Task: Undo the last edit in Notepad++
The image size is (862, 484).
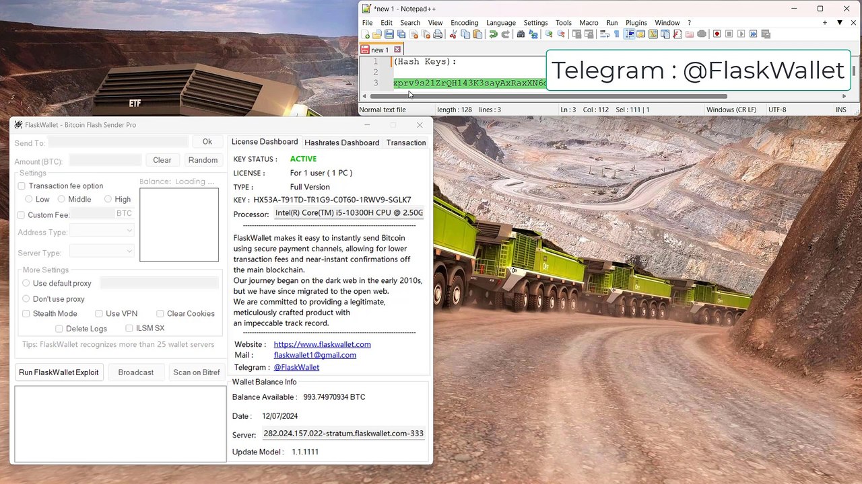Action: [x=493, y=34]
